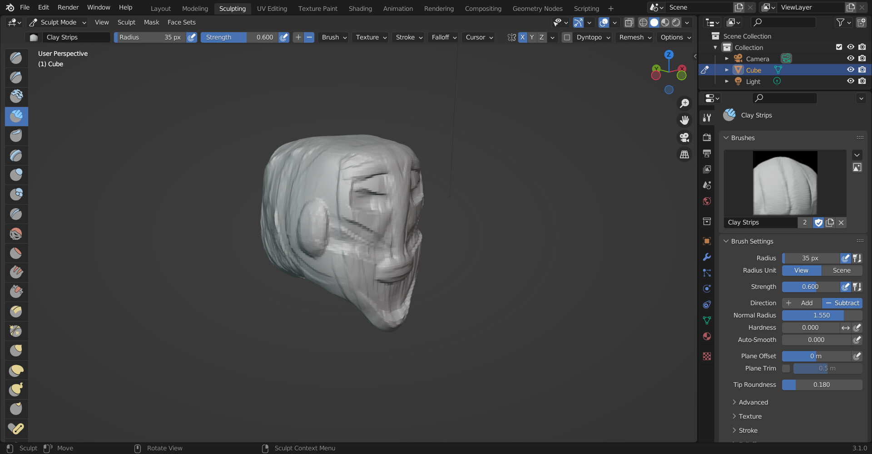Switch to the Texture Paint workspace tab
This screenshot has height=454, width=872.
[317, 8]
